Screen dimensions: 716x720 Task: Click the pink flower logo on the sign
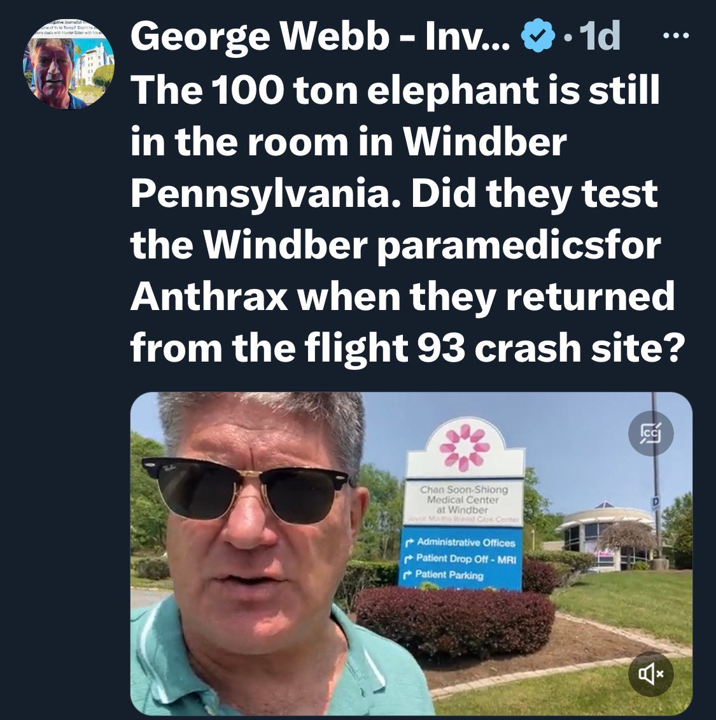(464, 448)
